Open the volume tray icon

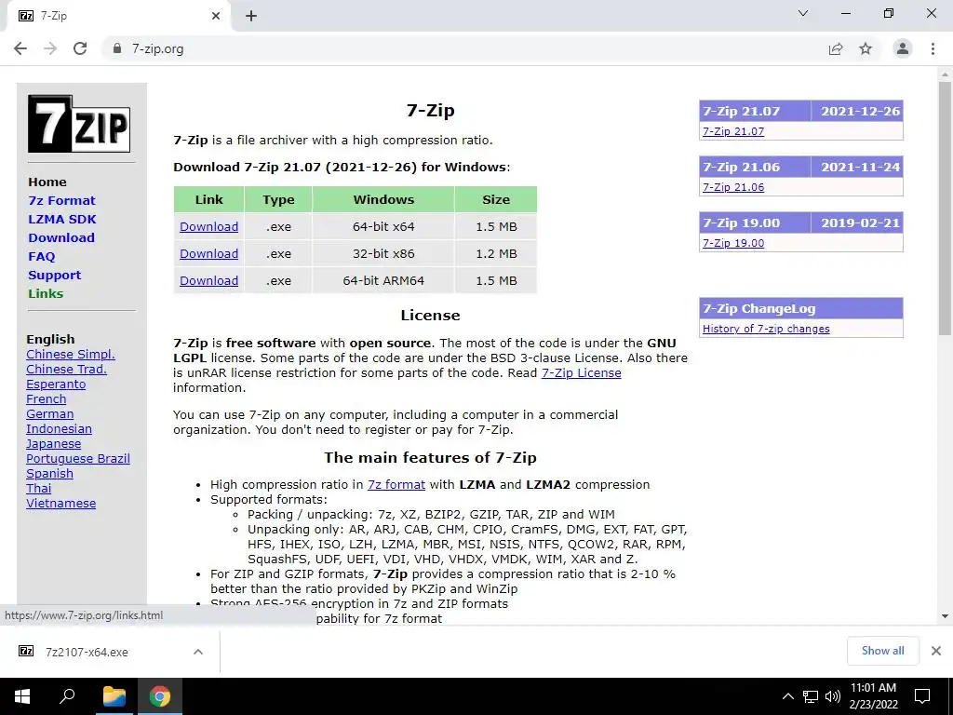pos(833,696)
